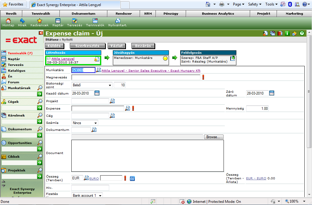Expand browser home button dropdown arrow
The height and width of the screenshot is (205, 312).
214,4
